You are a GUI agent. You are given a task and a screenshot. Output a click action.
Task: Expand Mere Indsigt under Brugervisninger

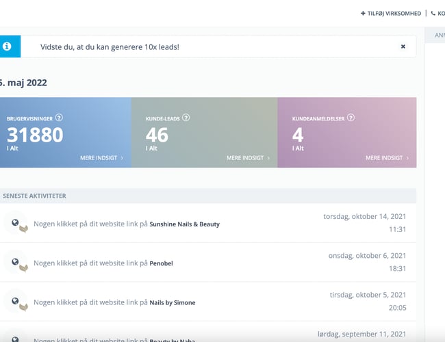pyautogui.click(x=101, y=158)
